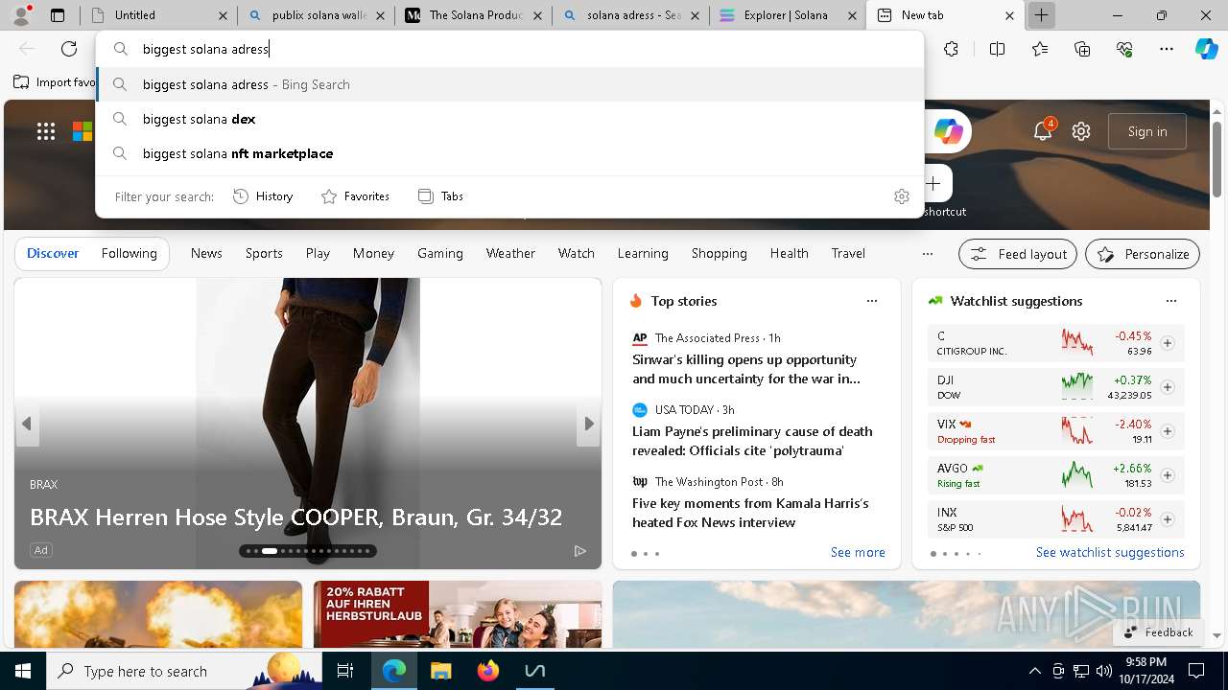Open Collections icon in toolbar
The height and width of the screenshot is (690, 1228).
coord(1082,49)
